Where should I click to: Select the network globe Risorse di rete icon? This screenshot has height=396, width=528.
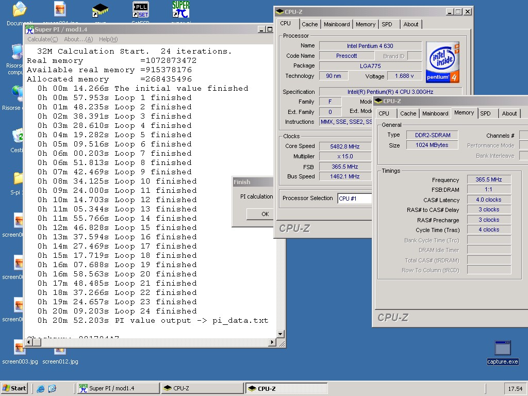coord(17,94)
